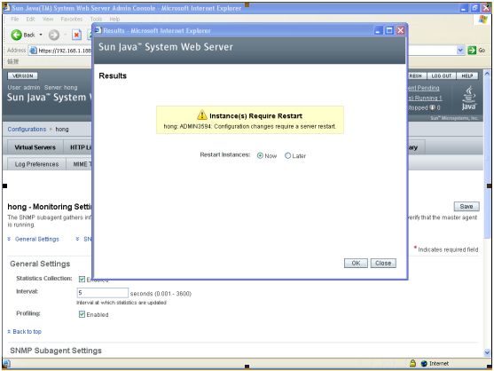Click the warning triangle icon in alert
This screenshot has height=371, width=494.
click(x=202, y=115)
